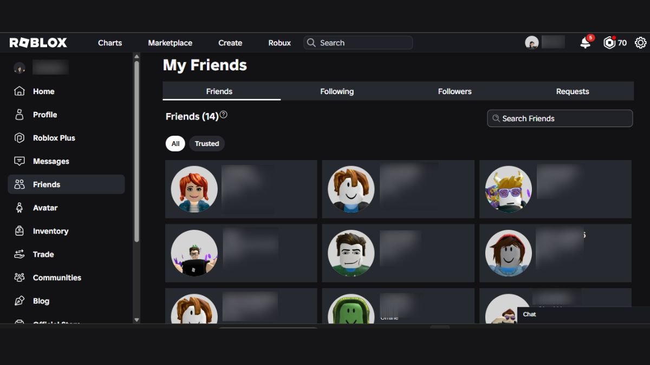The height and width of the screenshot is (365, 650).
Task: Open Avatar page from sidebar
Action: tap(45, 208)
